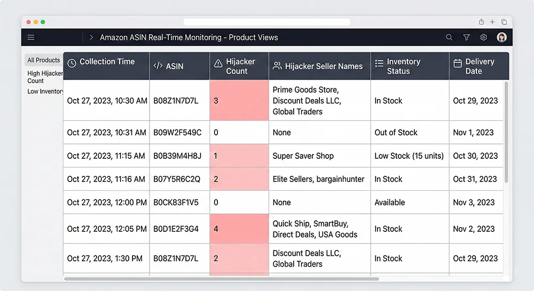
Task: Sort by ASIN column header
Action: click(179, 66)
